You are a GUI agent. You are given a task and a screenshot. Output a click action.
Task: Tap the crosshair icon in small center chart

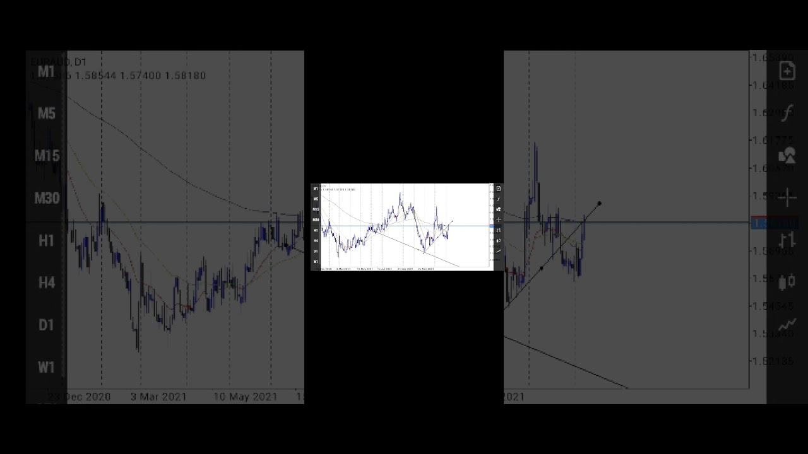pos(499,219)
